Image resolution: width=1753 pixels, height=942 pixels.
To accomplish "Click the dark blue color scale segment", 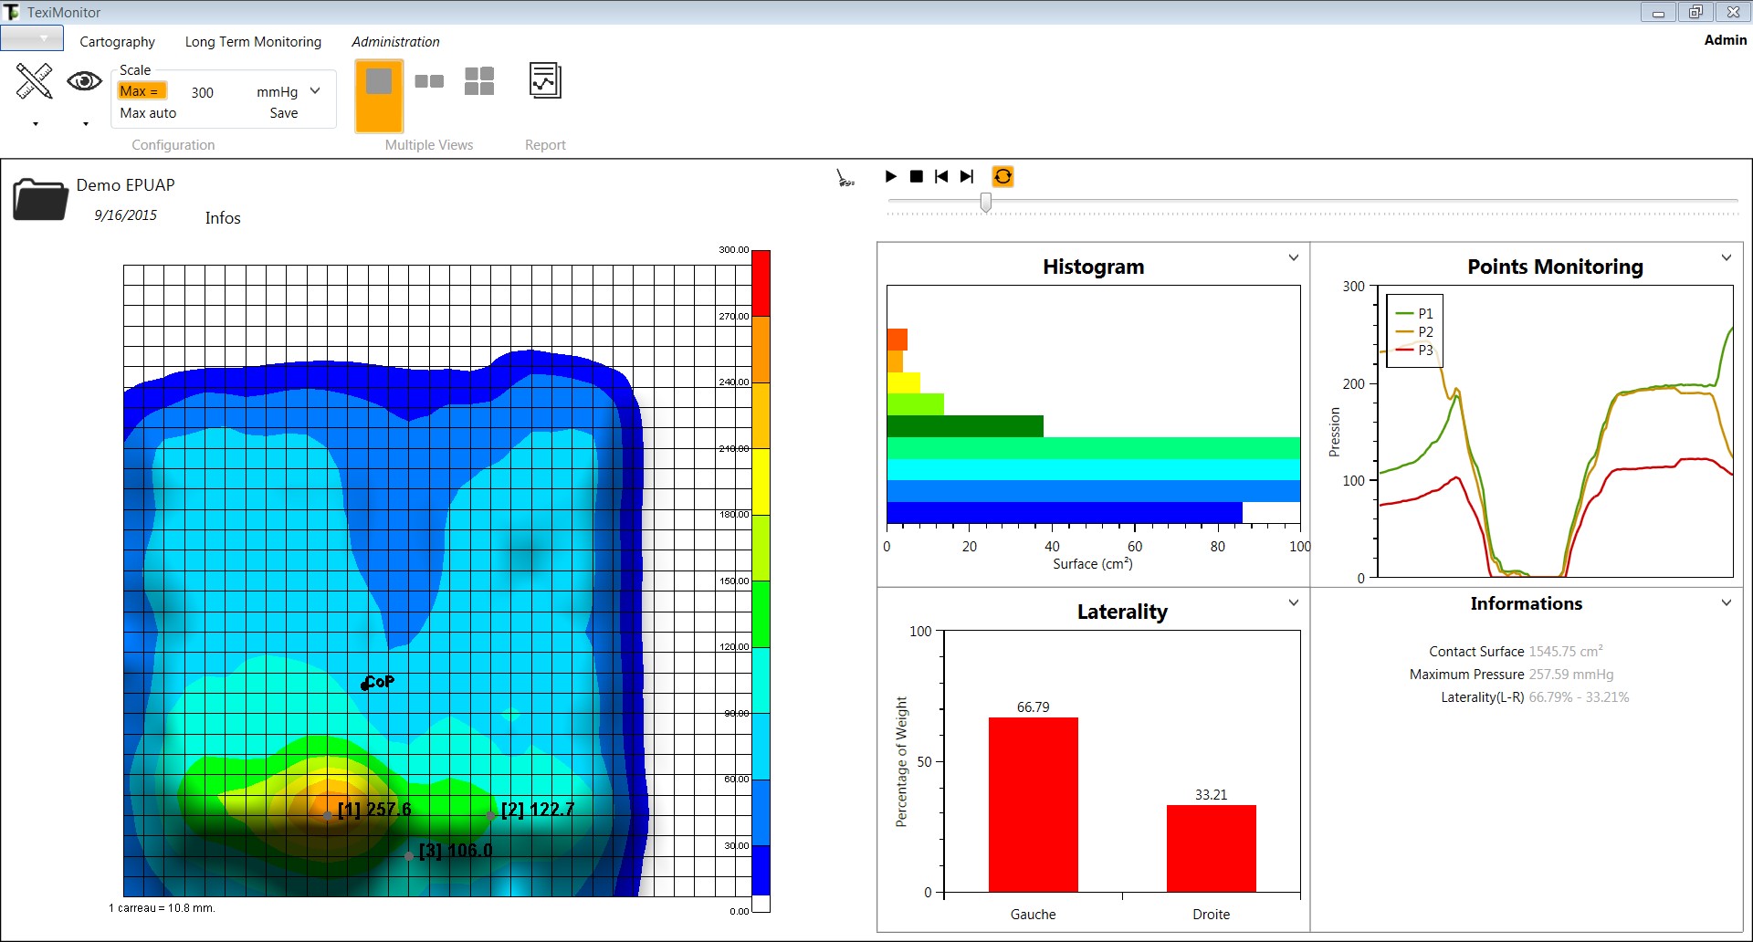I will 761,870.
